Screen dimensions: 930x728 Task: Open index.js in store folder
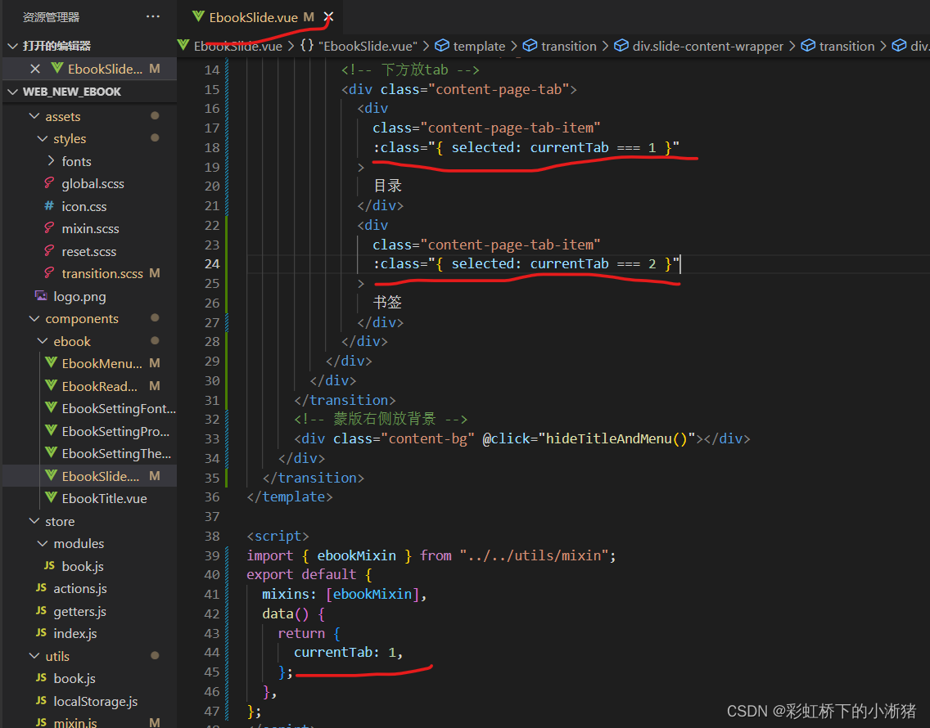point(75,633)
